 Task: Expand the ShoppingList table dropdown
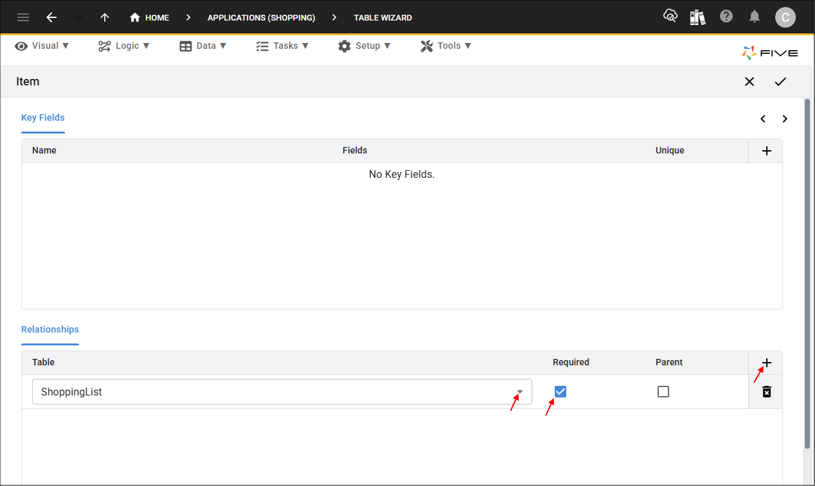coord(520,392)
